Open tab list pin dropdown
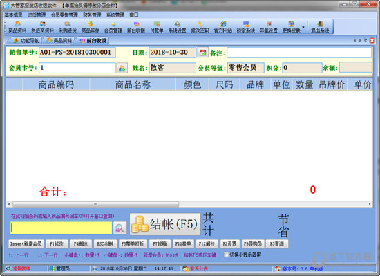This screenshot has width=380, height=276. pos(365,41)
